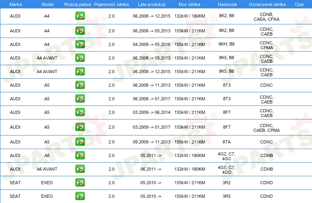The image size is (312, 203).
Task: Click the Model column header
Action: tap(47, 4)
